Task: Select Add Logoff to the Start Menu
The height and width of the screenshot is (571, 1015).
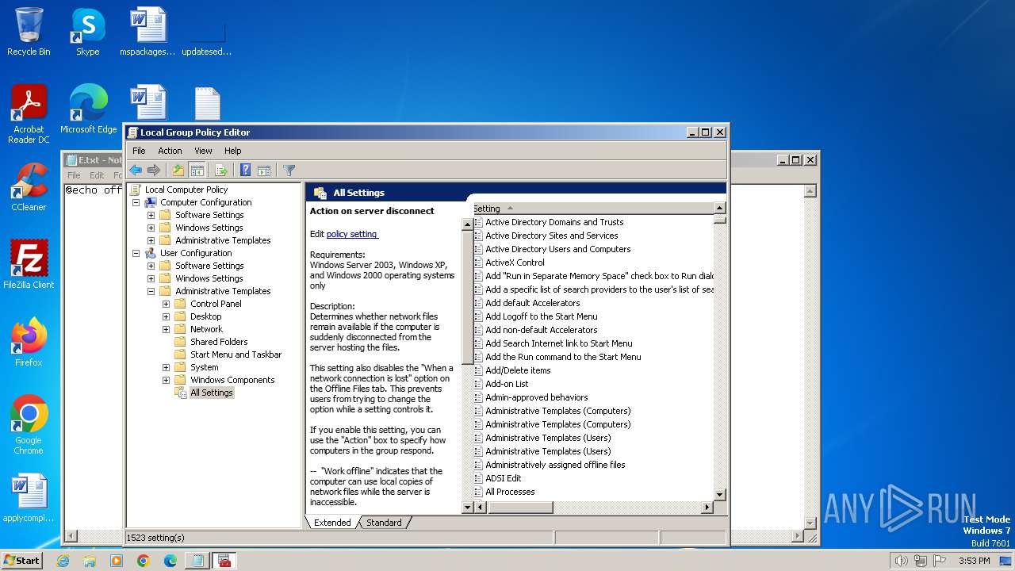Action: pyautogui.click(x=542, y=316)
